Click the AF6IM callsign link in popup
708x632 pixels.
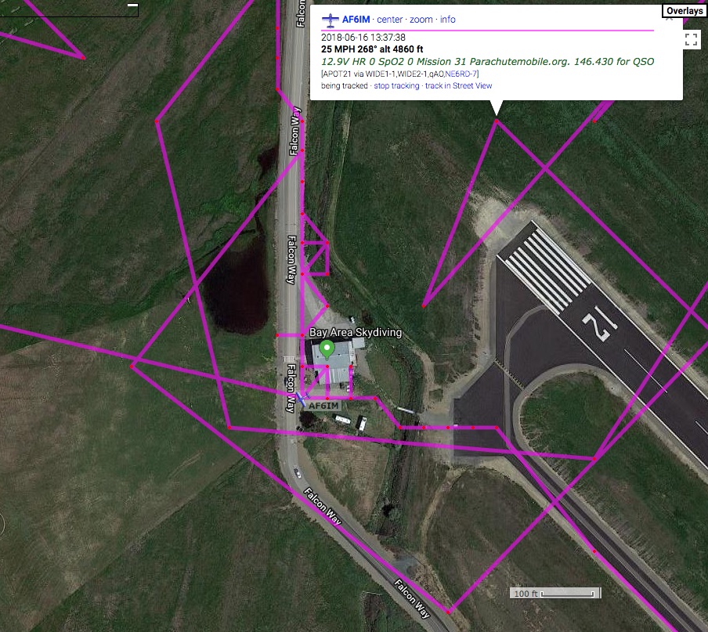(356, 20)
